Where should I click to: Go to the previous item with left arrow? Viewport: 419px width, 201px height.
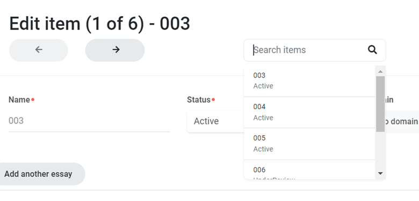pyautogui.click(x=39, y=50)
